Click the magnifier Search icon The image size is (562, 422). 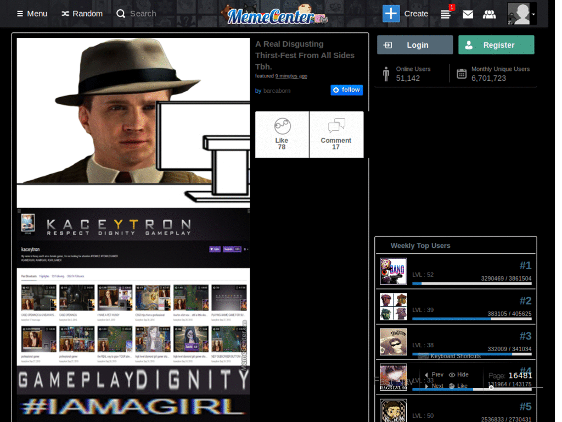[121, 14]
